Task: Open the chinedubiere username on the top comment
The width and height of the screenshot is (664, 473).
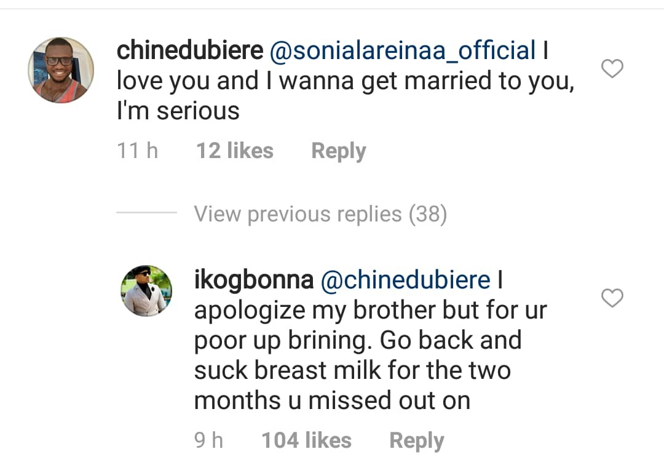Action: tap(189, 50)
